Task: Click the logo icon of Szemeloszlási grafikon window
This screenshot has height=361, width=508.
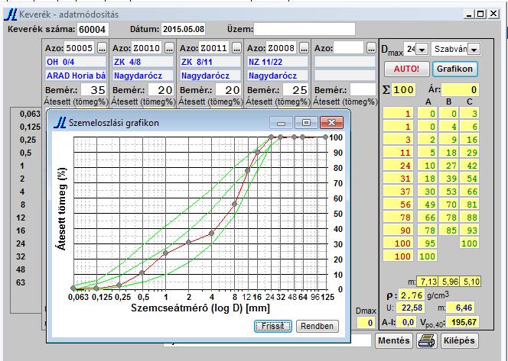Action: click(x=60, y=123)
